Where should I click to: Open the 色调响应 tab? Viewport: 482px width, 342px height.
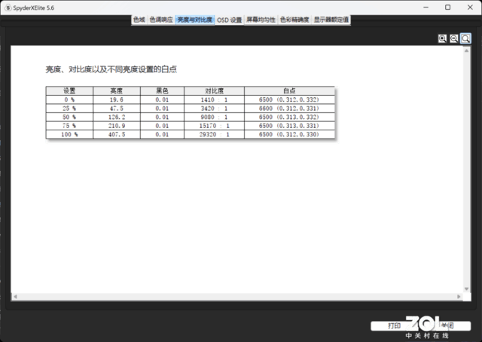tap(161, 20)
